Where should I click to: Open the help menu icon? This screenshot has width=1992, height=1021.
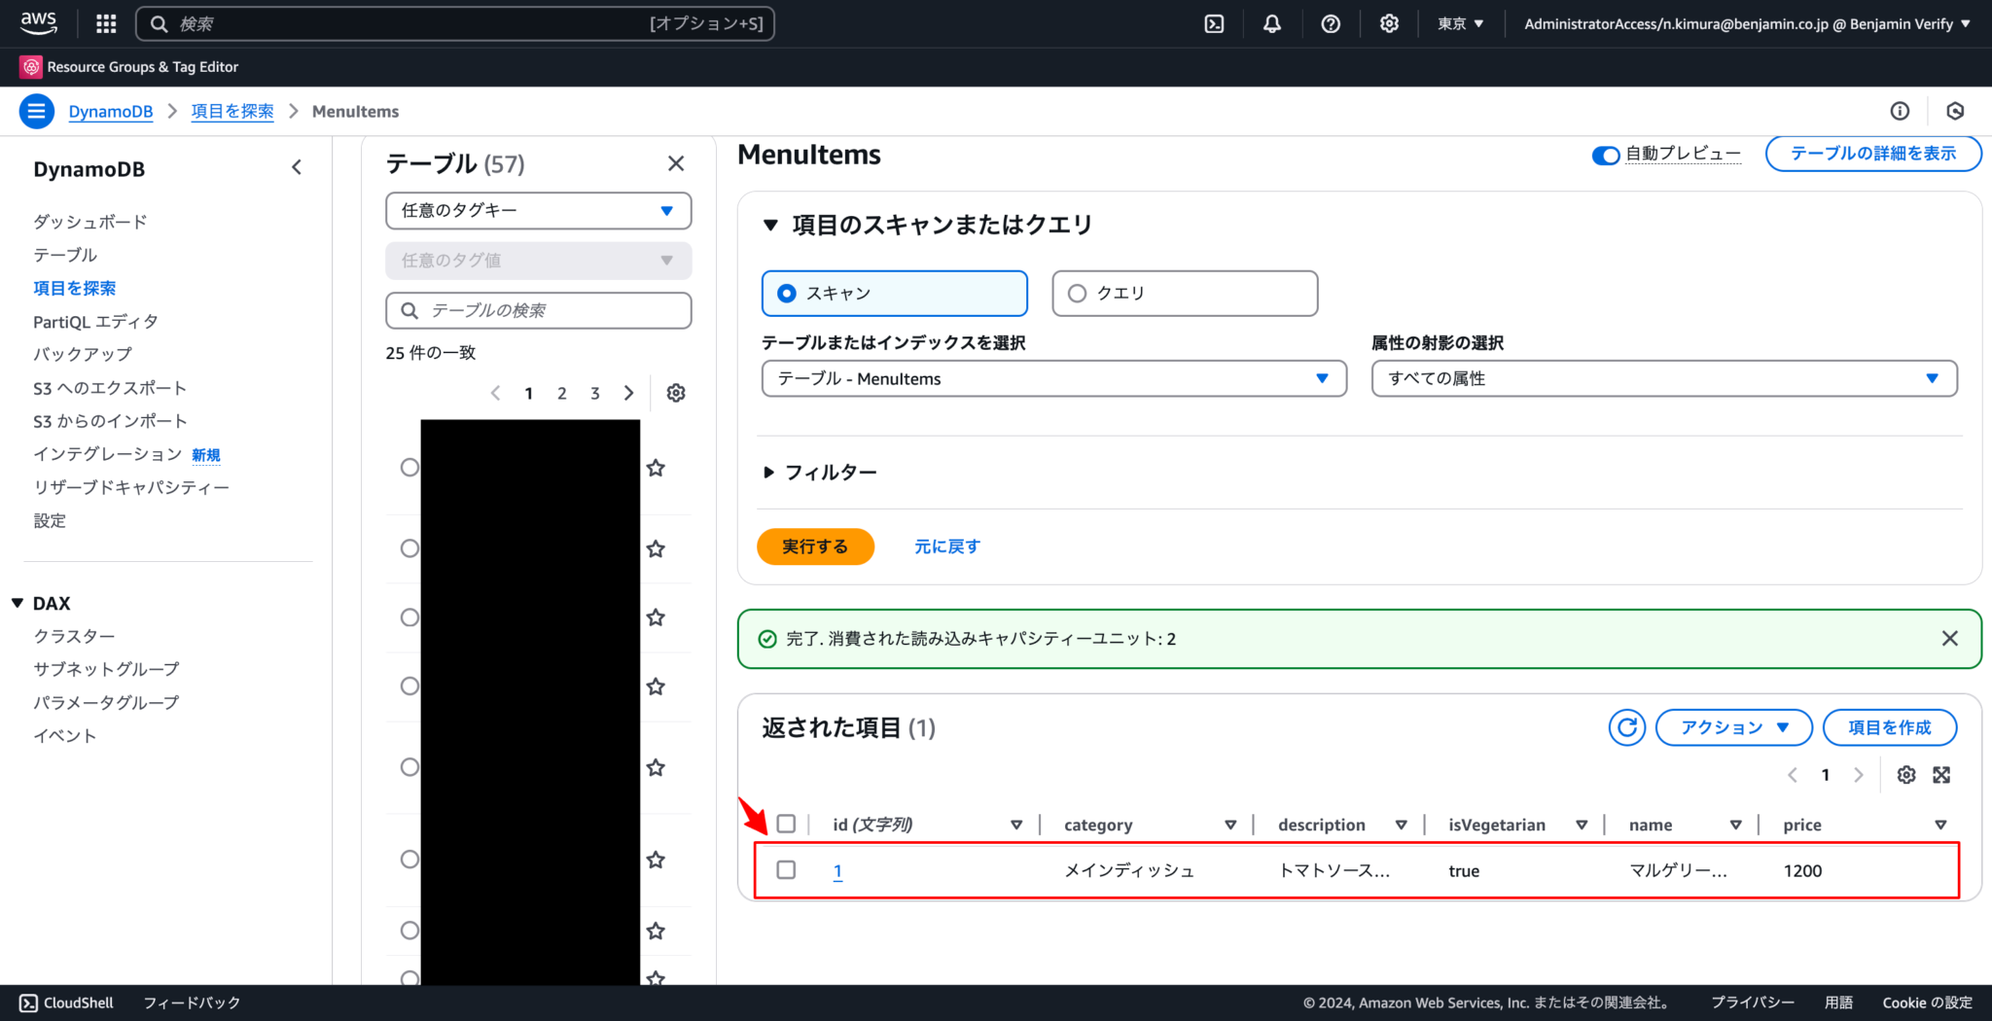click(1331, 23)
